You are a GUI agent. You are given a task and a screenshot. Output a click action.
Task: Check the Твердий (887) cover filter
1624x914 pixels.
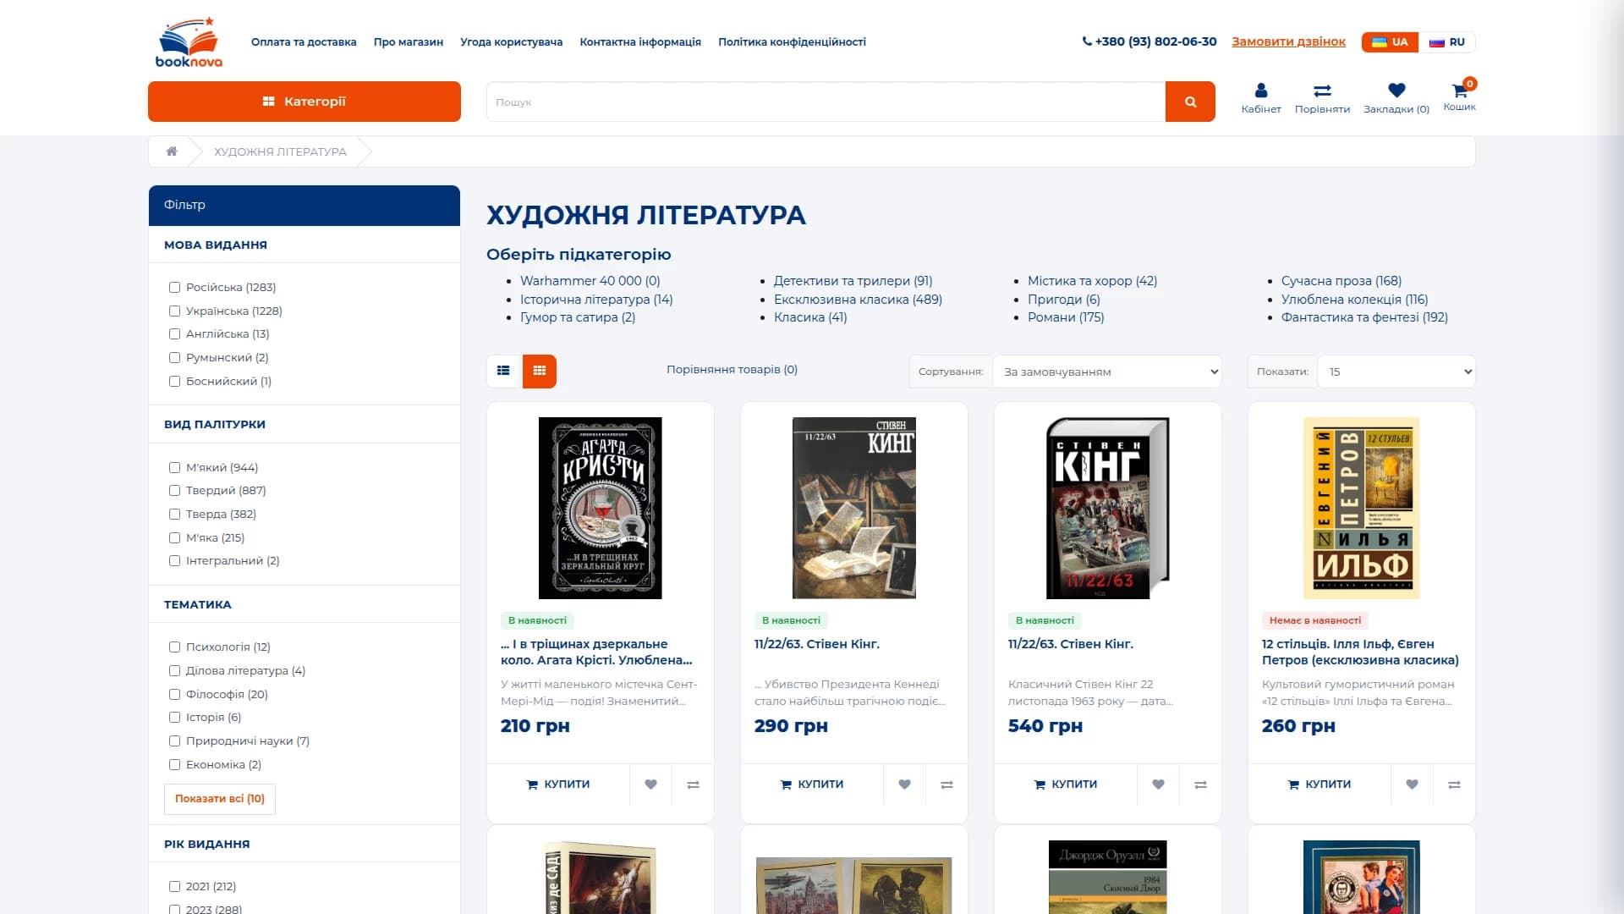click(174, 491)
